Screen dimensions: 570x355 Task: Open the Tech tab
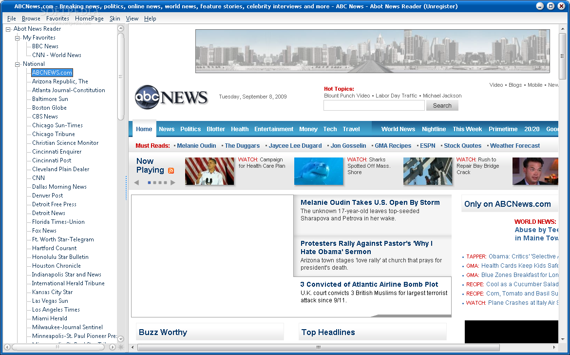pos(330,129)
